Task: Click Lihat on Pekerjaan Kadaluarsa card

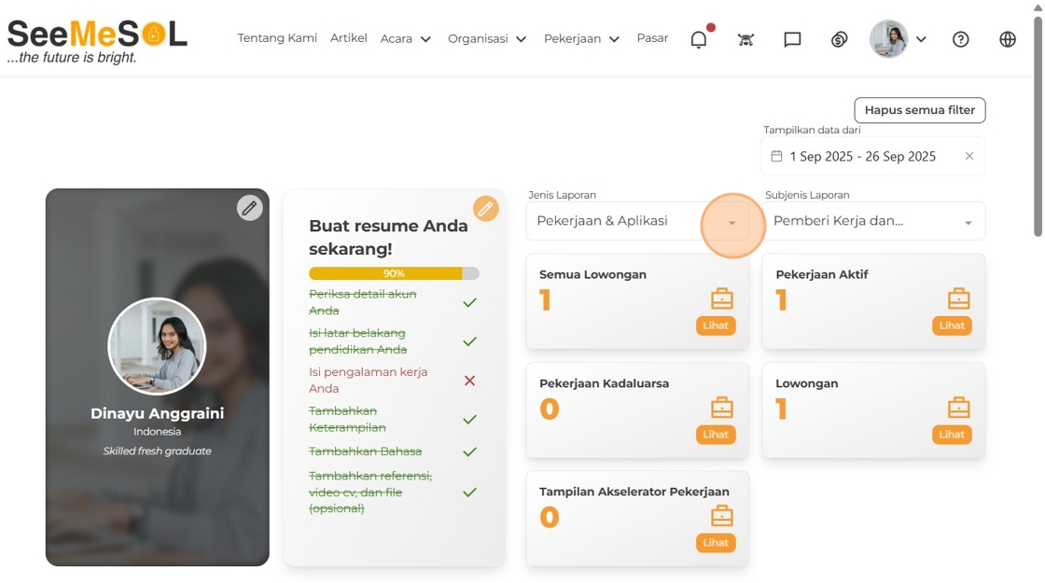Action: (x=716, y=435)
